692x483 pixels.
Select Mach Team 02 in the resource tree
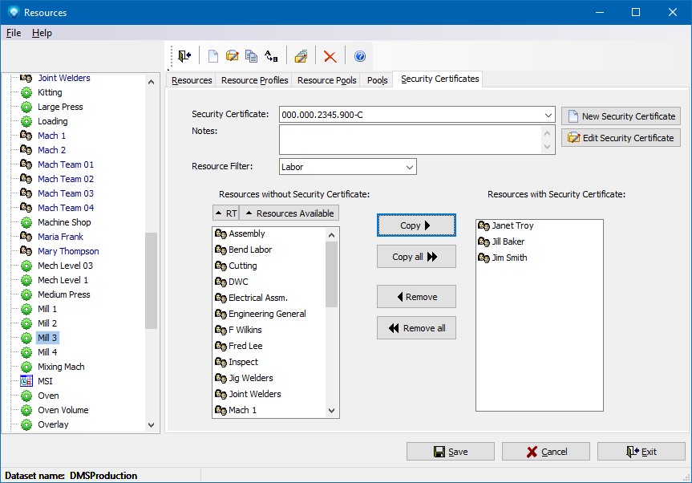[x=66, y=179]
